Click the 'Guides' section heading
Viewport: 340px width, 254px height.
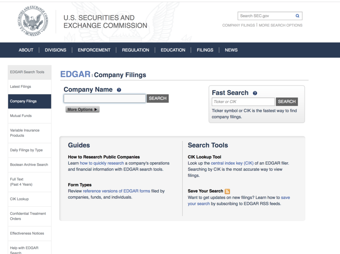tap(79, 145)
